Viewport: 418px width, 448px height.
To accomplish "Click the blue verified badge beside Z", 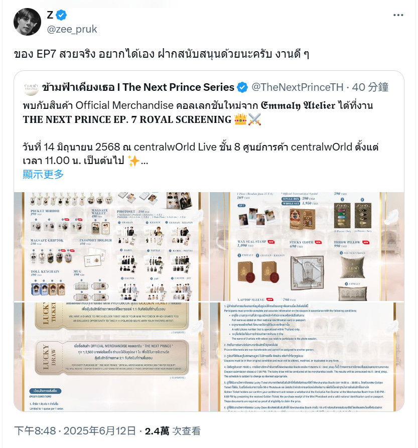I will (x=61, y=15).
